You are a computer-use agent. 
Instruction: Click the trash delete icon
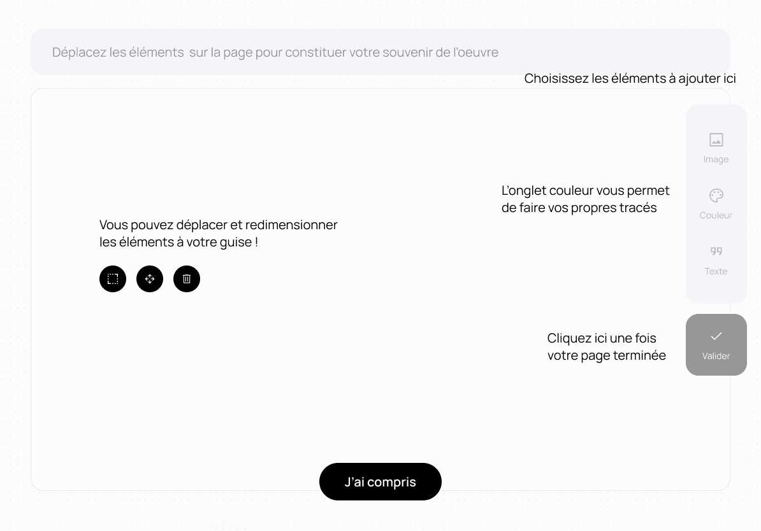pyautogui.click(x=186, y=279)
